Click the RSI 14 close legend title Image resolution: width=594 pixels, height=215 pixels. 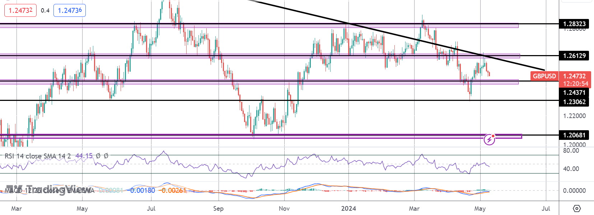(x=38, y=156)
